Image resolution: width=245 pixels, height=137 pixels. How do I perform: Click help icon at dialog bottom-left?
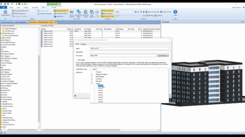pyautogui.click(x=75, y=96)
